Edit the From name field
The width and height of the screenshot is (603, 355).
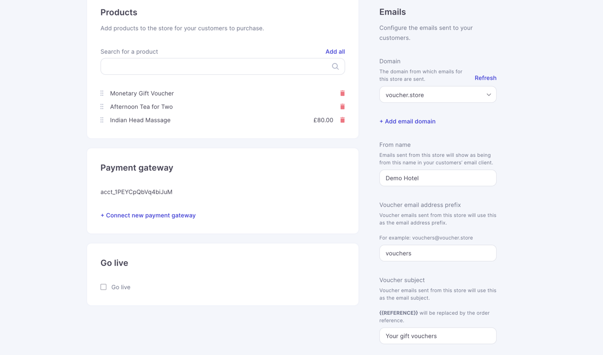pyautogui.click(x=438, y=178)
